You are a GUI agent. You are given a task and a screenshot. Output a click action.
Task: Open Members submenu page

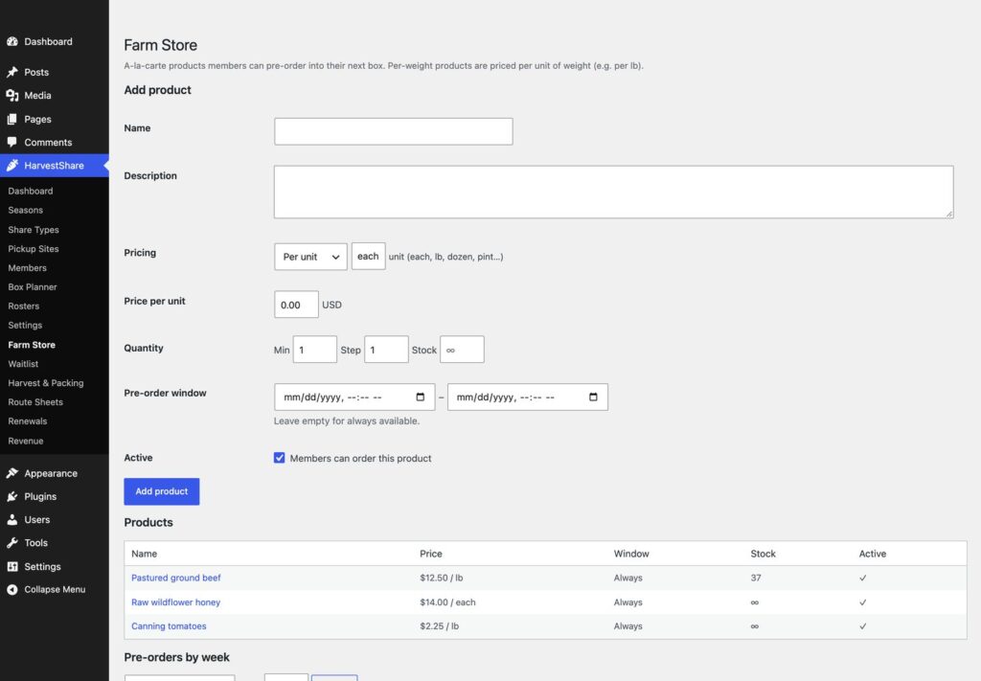click(28, 267)
